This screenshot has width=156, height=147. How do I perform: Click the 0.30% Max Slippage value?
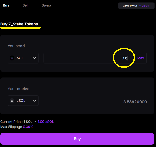point(28,127)
